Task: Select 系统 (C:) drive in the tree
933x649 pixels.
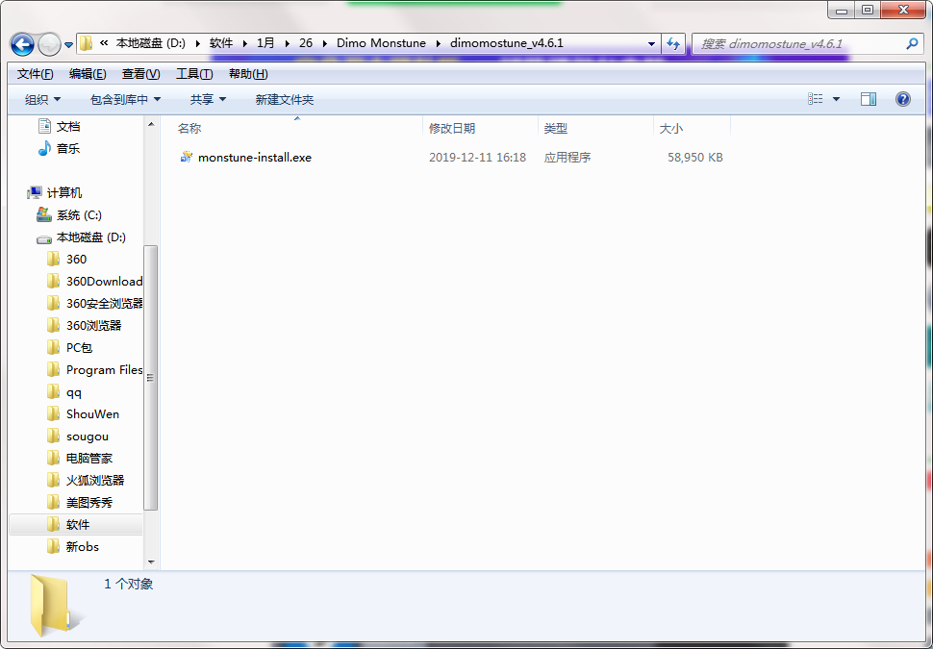Action: pos(79,214)
